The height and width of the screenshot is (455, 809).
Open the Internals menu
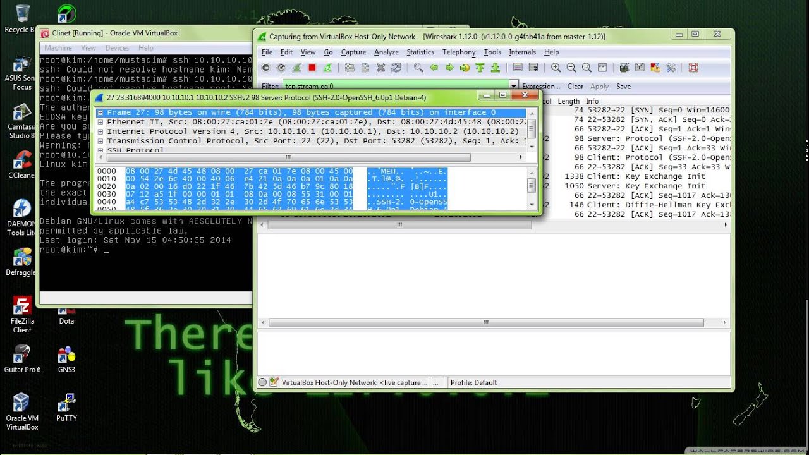(x=522, y=52)
